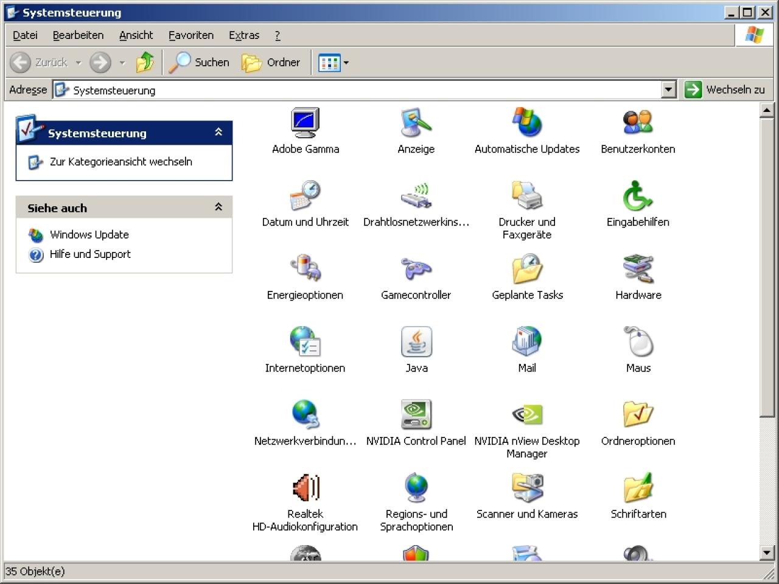The height and width of the screenshot is (584, 779).
Task: Collapse the Systemsteuerung side panel
Action: point(218,132)
